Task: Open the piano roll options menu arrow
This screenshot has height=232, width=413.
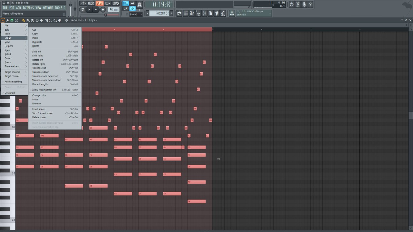Action: 3,20
